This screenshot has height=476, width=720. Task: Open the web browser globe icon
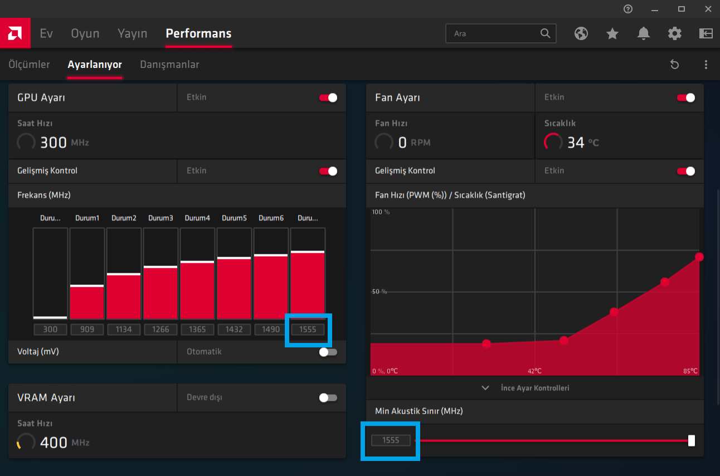[x=581, y=33]
